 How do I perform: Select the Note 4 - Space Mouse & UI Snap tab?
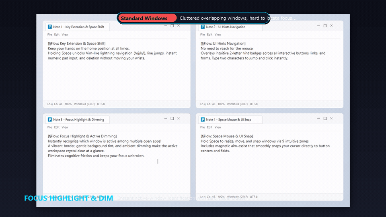(x=230, y=120)
